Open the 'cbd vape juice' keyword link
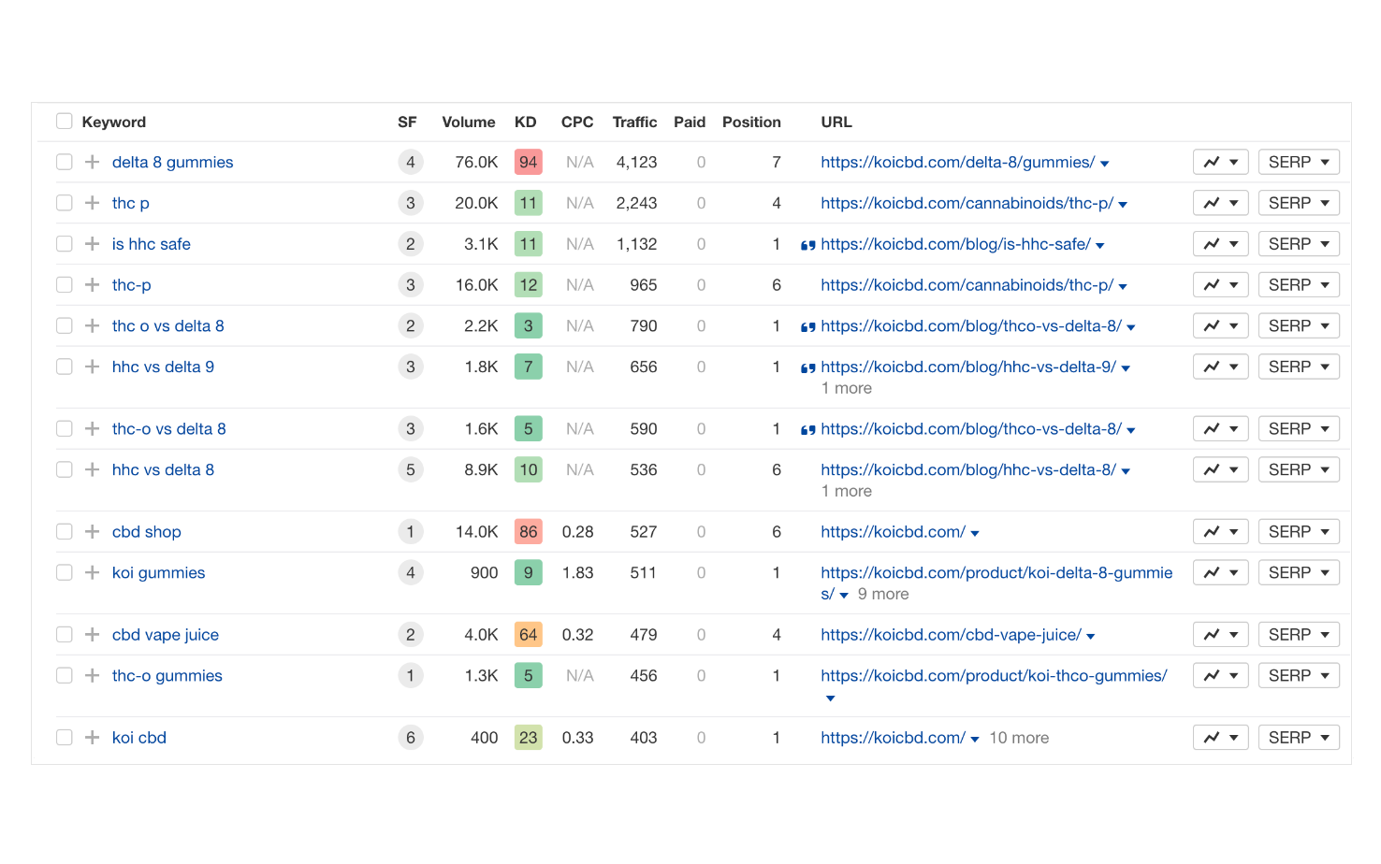The width and height of the screenshot is (1381, 864). point(166,635)
